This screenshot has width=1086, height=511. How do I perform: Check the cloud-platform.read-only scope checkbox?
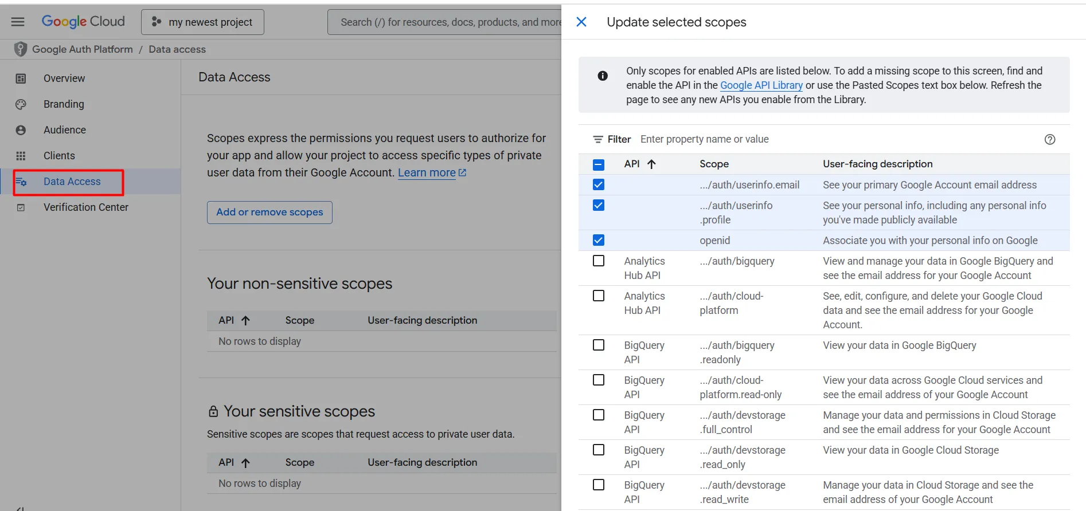pos(599,380)
